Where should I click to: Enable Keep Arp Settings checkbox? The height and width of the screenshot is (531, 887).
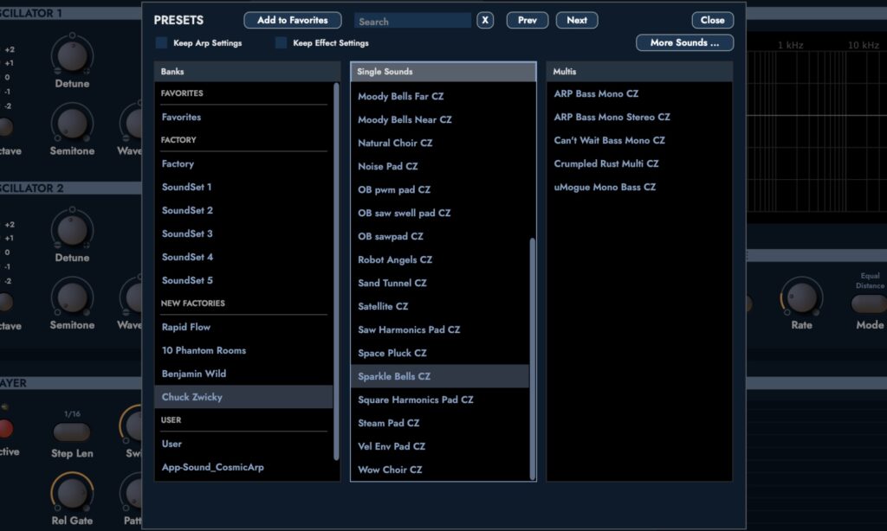(x=162, y=43)
